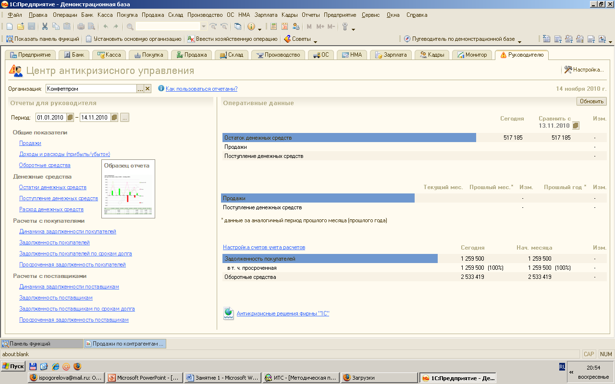This screenshot has width=615, height=384.
Task: Open the Настройка... button
Action: click(584, 70)
